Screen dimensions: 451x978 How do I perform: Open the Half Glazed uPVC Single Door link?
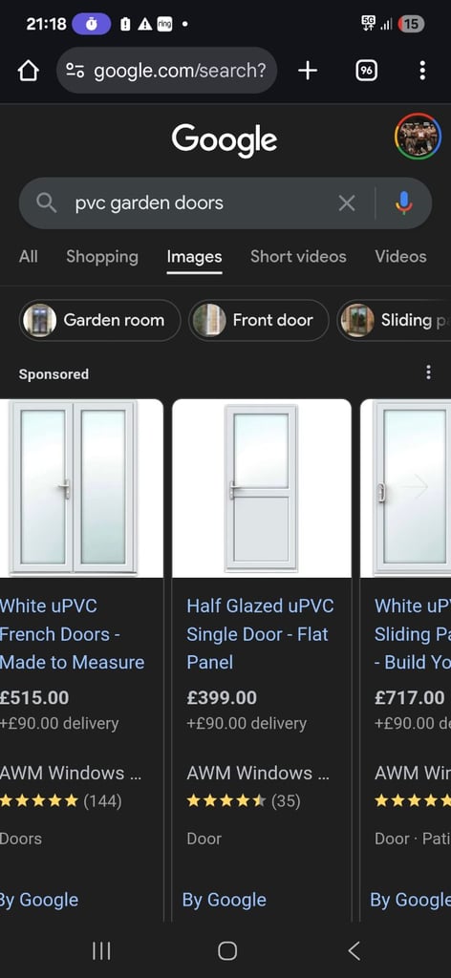(x=260, y=634)
